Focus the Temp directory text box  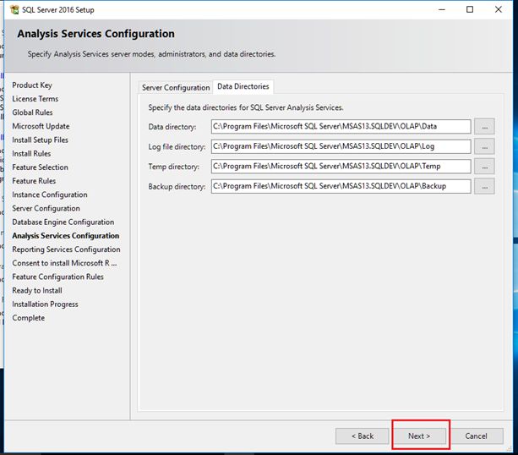coord(341,167)
